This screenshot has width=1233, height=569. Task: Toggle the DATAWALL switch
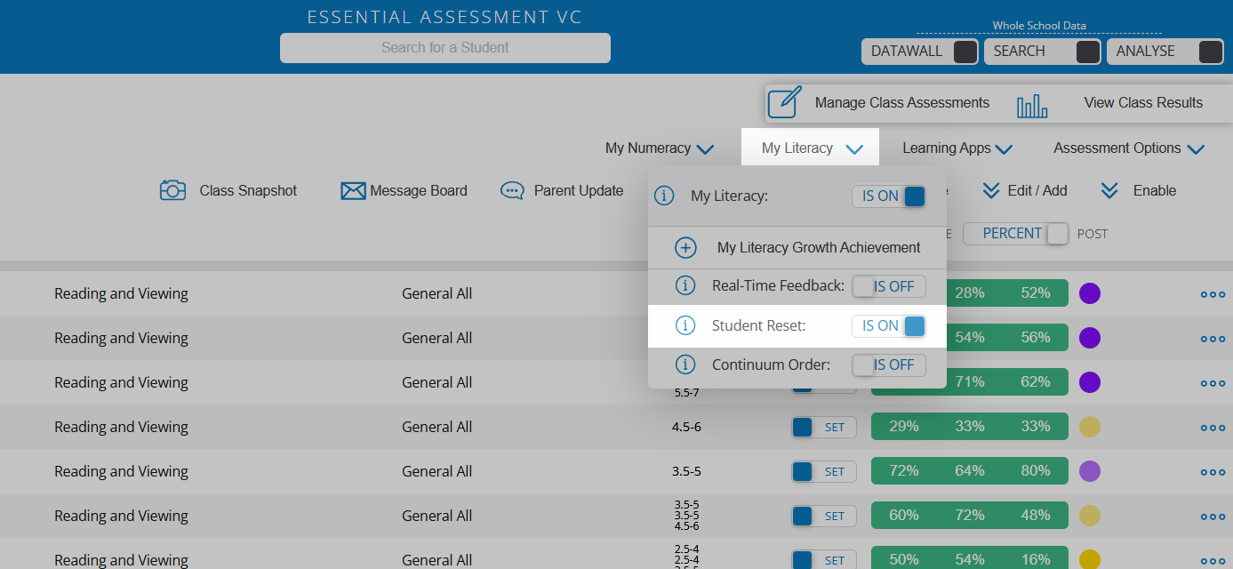tap(965, 52)
